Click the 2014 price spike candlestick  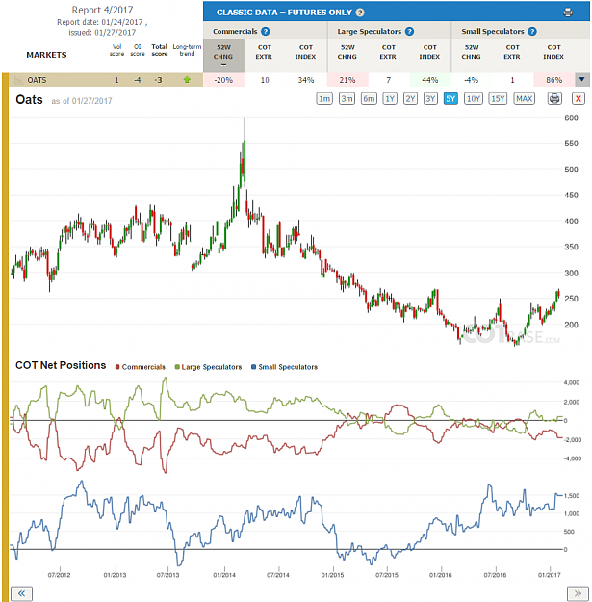(245, 153)
